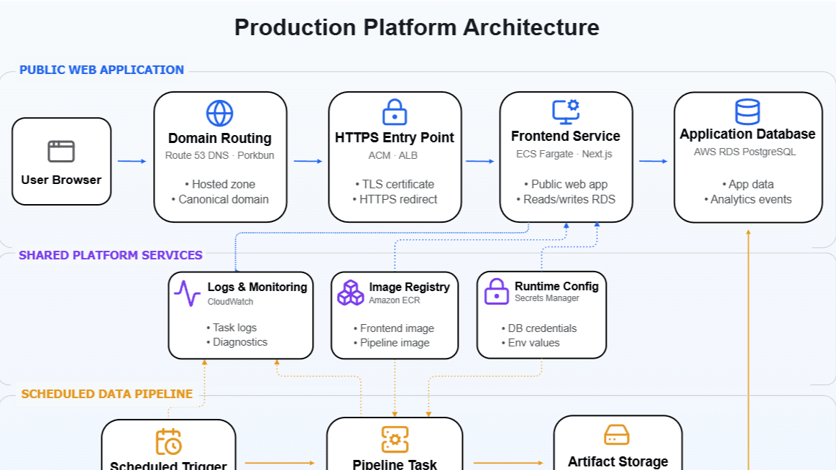Select the Task logs bullet
Screen dimensions: 836x470
(231, 328)
